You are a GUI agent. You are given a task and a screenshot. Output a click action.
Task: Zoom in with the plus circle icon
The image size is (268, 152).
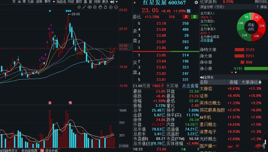pos(111,7)
